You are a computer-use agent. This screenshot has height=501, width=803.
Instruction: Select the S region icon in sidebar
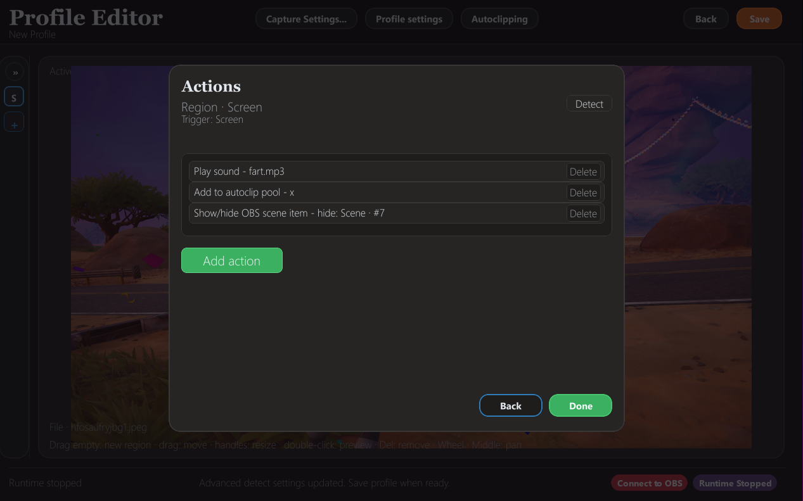pos(14,96)
